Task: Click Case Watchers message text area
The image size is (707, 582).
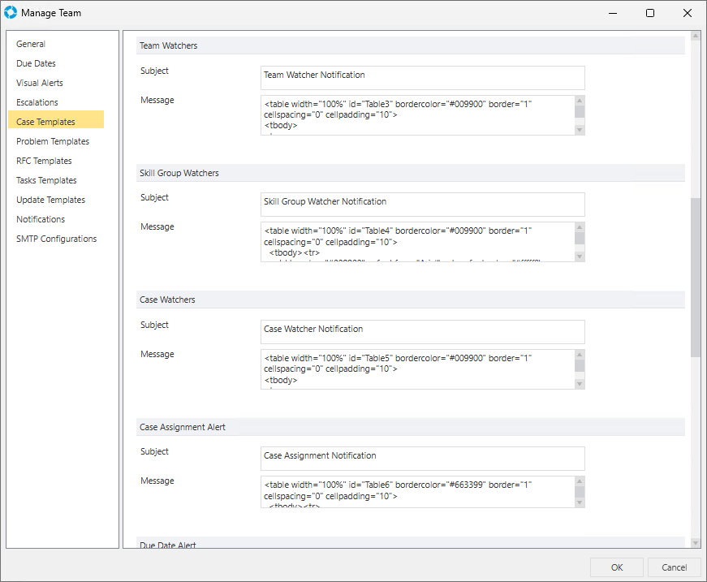Action: (417, 369)
